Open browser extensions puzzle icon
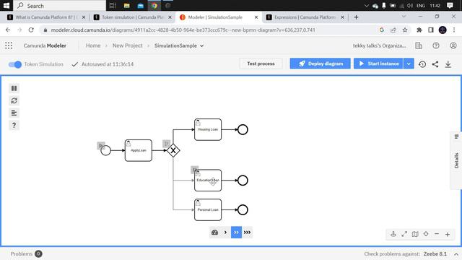 point(419,30)
